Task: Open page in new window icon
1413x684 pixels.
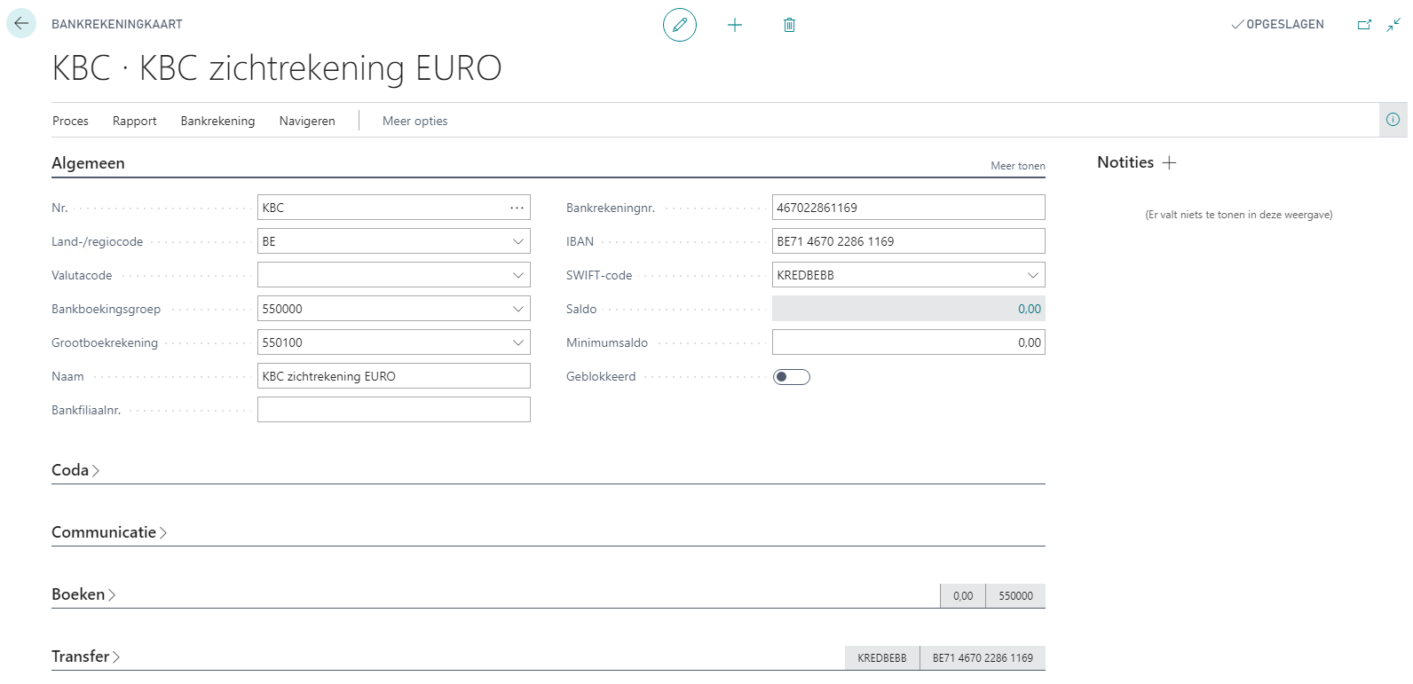Action: point(1364,25)
